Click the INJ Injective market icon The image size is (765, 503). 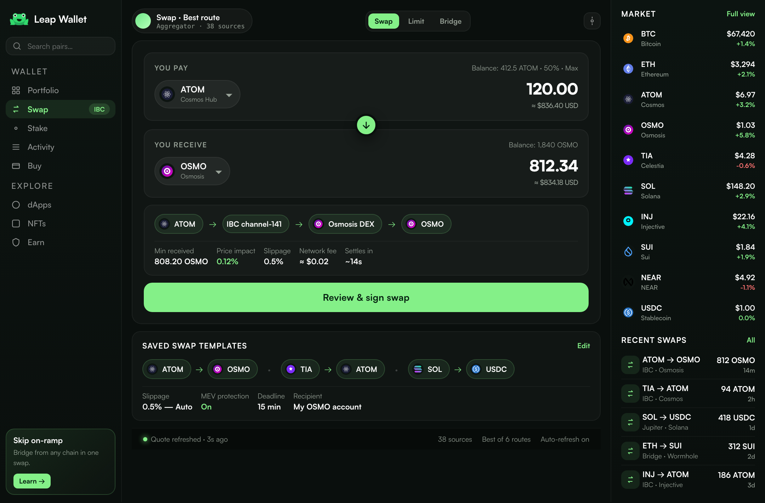click(628, 221)
